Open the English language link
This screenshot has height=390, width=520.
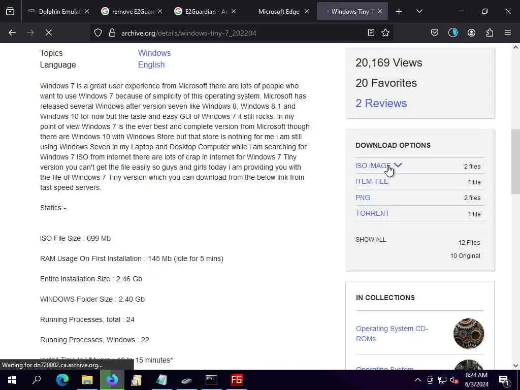click(x=151, y=64)
